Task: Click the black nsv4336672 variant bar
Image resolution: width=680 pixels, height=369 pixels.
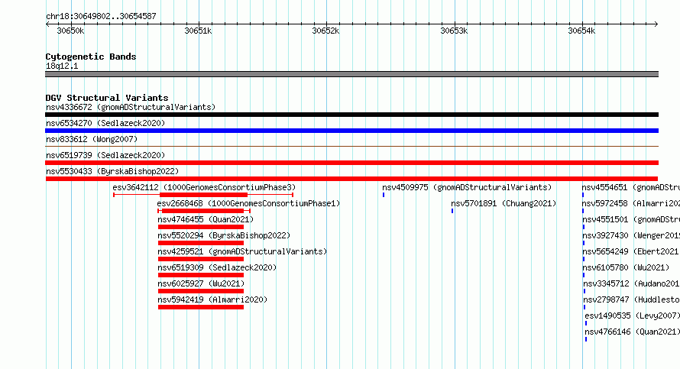Action: coord(351,115)
